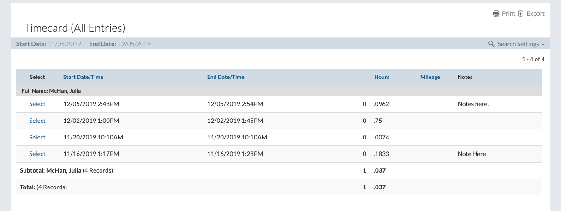
Task: Click the 'Note Here' cell
Action: tap(471, 154)
